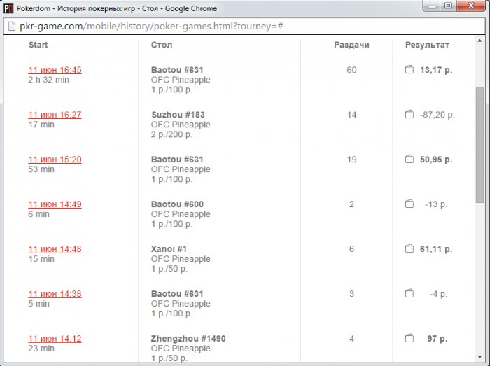490x366 pixels.
Task: Click the 14 hands count cell
Action: point(351,115)
